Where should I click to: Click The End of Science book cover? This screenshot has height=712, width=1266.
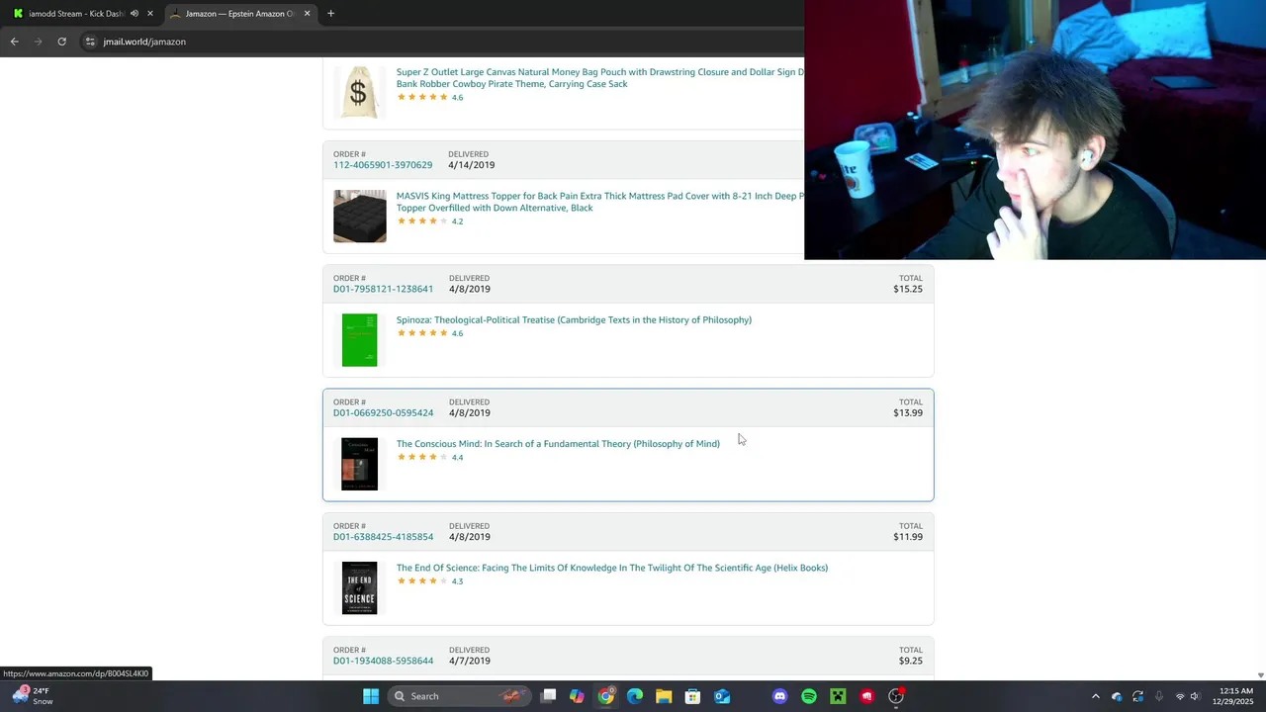(x=359, y=587)
